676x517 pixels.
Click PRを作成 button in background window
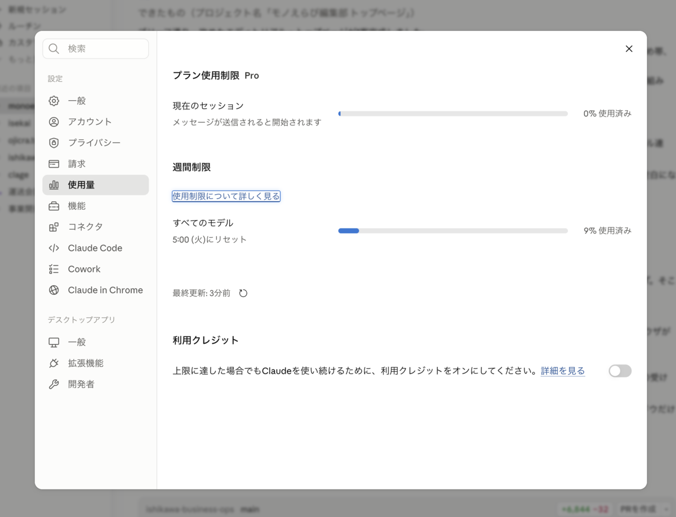pos(639,509)
